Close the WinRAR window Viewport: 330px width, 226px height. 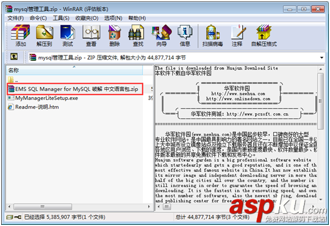tap(318, 9)
